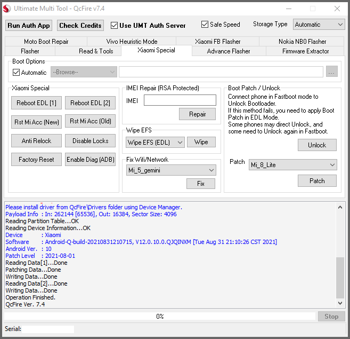Click Enable Diag (ADB) button
This screenshot has height=339, width=350.
tap(90, 160)
